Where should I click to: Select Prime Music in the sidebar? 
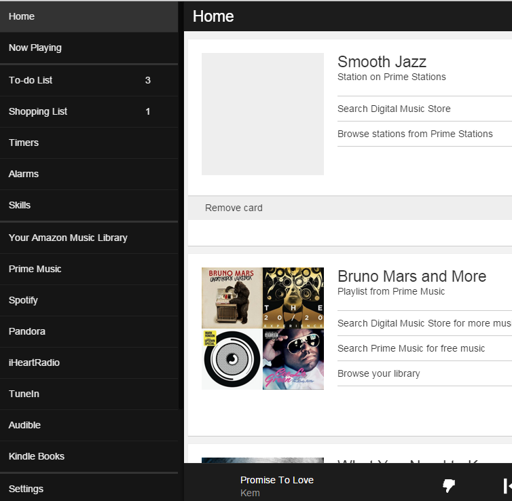pos(89,269)
